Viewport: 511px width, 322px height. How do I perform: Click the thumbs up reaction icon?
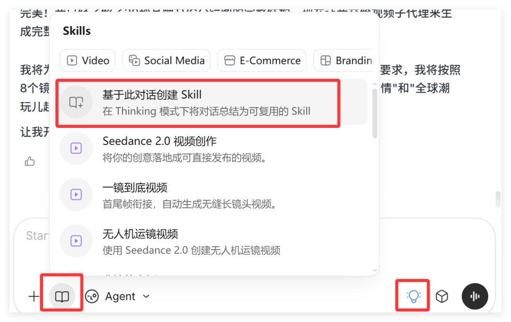tap(29, 161)
